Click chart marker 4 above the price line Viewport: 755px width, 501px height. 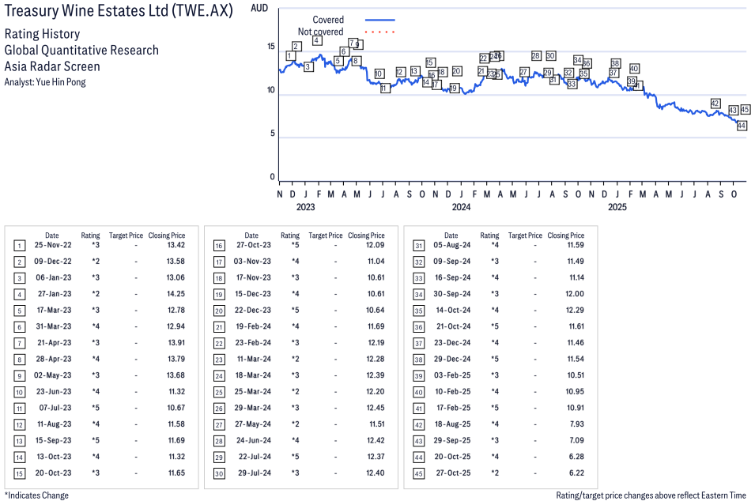pos(316,40)
